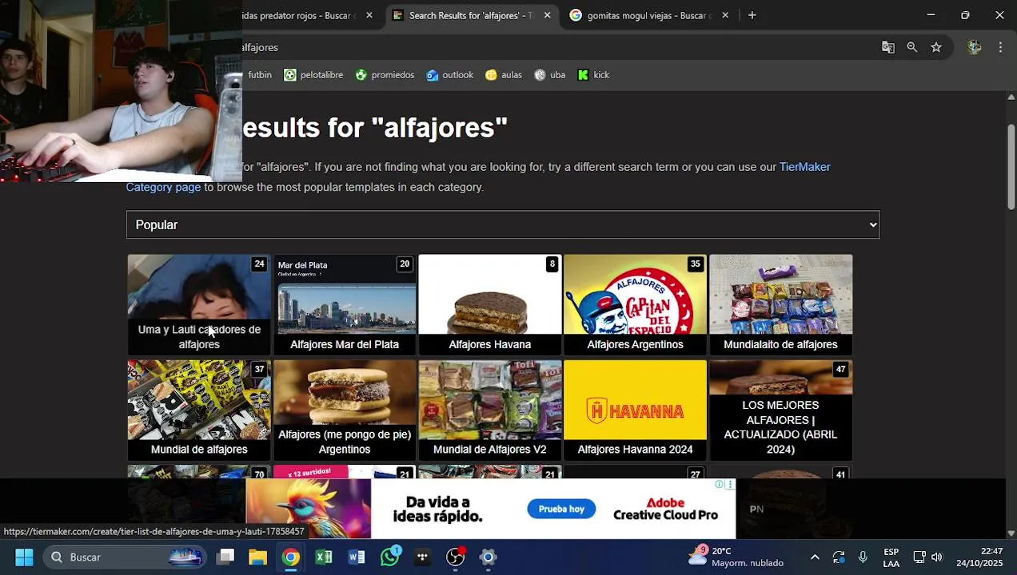Open the 'Alfajores Havana' template card
Screen dimensions: 1017x575
(490, 304)
